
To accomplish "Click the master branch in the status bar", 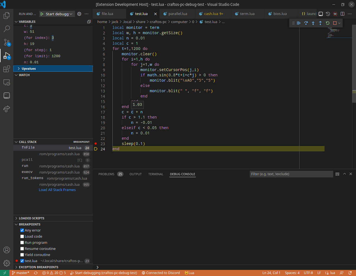I will [x=21, y=273].
